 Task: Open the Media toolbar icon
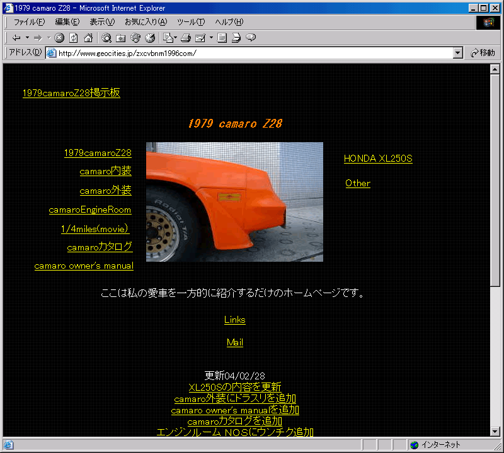pos(135,38)
